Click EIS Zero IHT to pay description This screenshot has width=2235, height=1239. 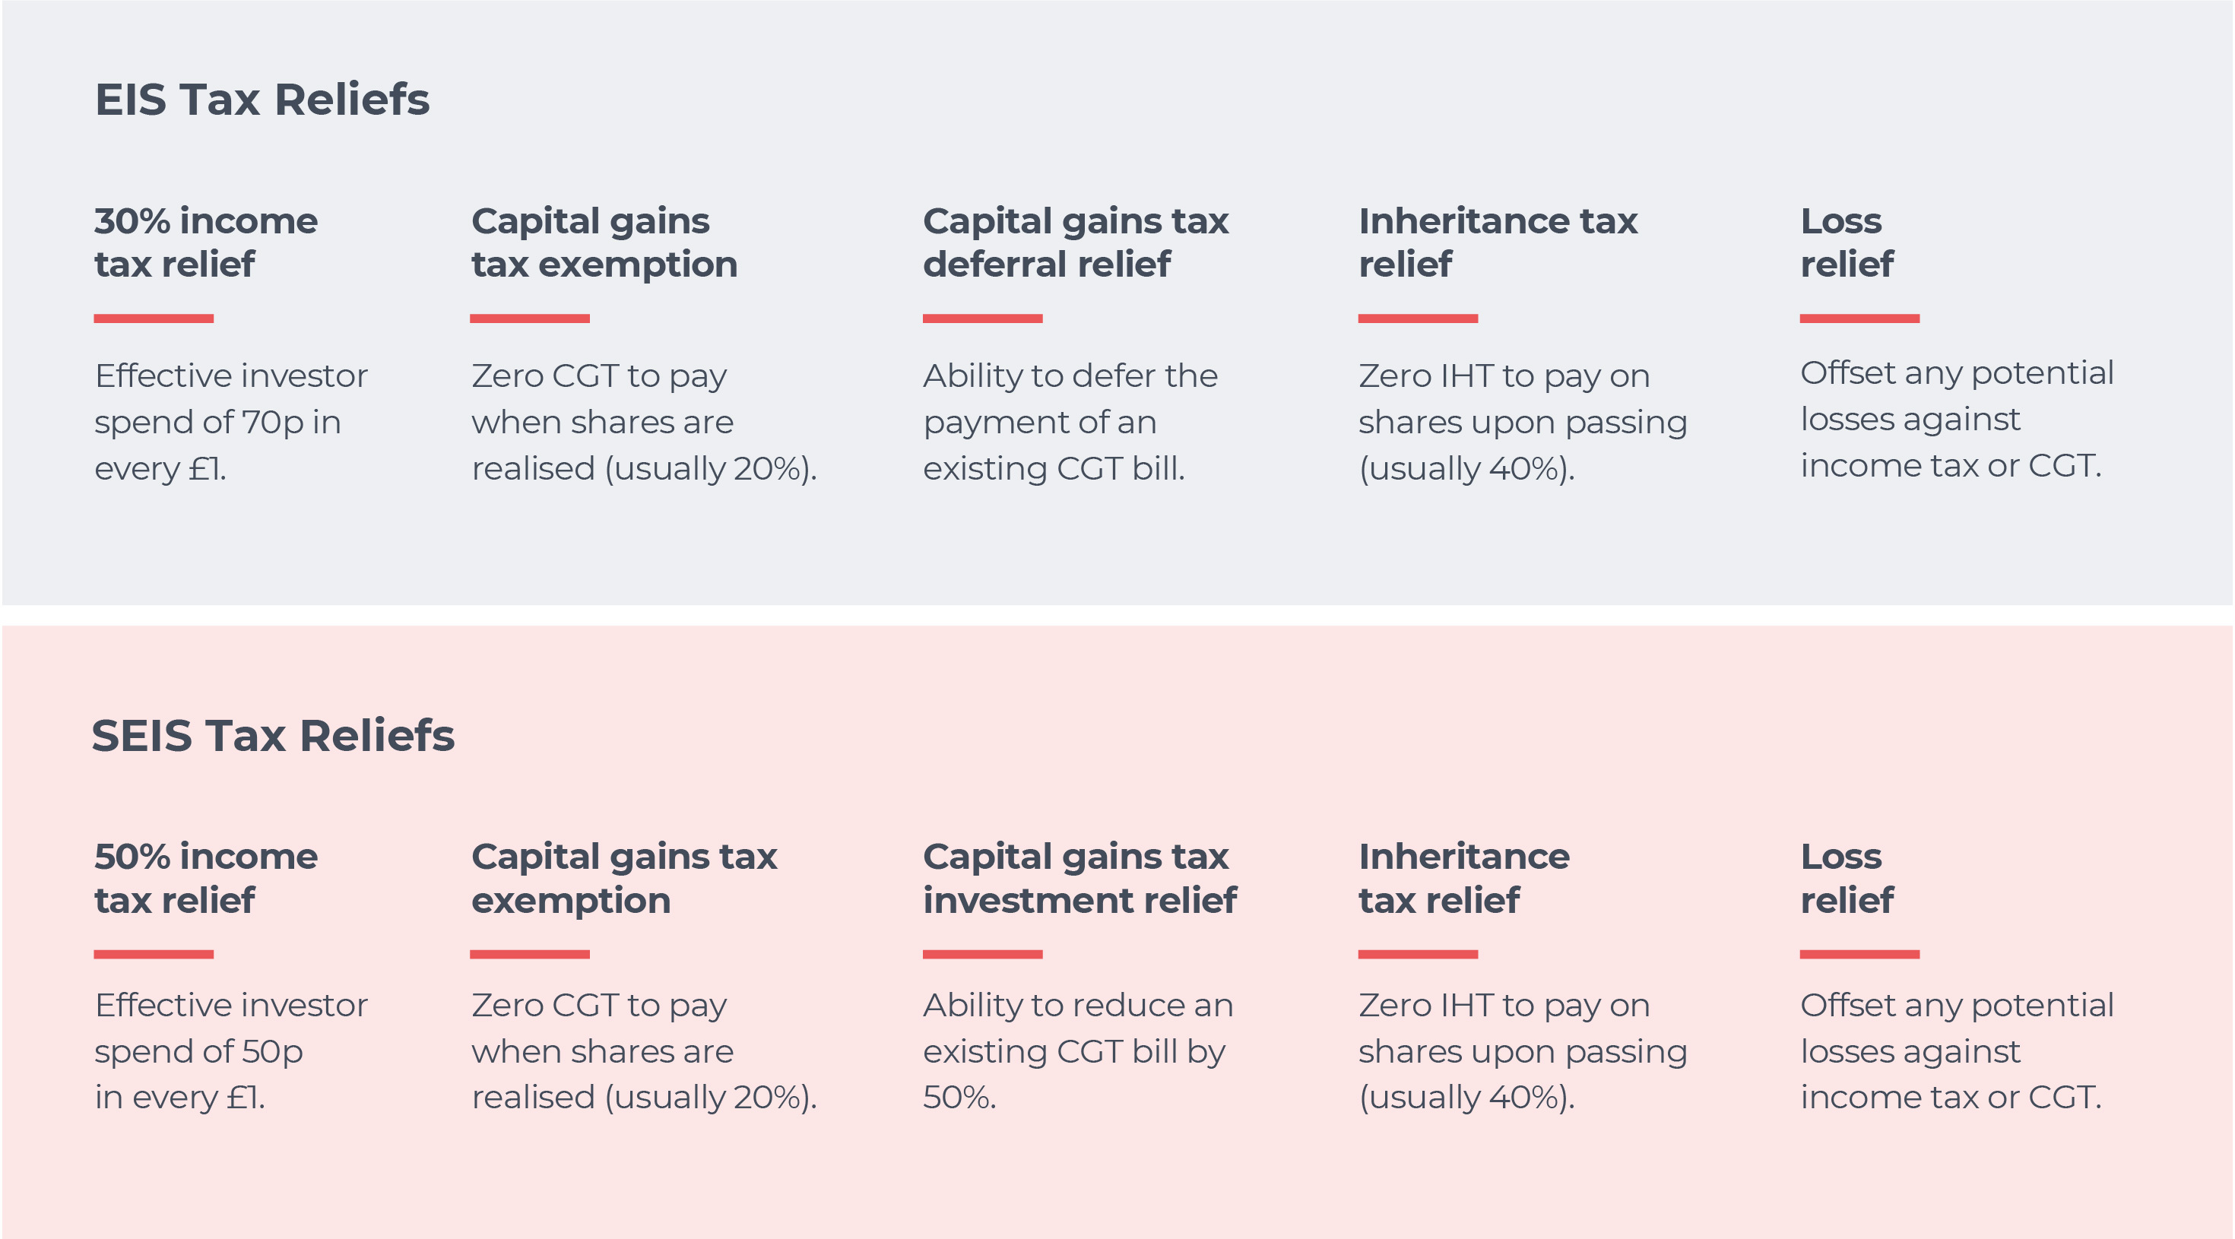1522,423
